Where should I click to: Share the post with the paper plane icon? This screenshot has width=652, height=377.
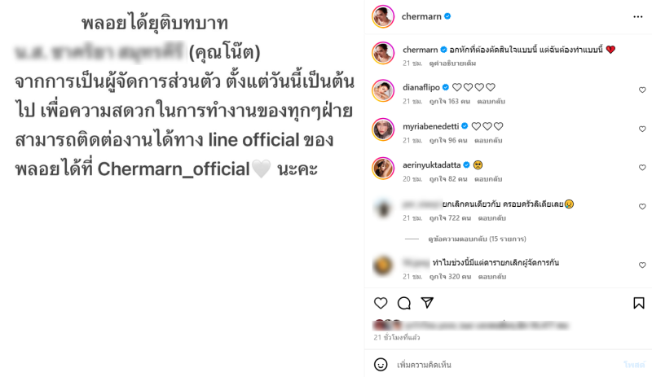[427, 303]
